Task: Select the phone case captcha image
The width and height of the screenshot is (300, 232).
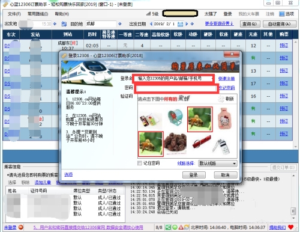Action: click(x=151, y=120)
